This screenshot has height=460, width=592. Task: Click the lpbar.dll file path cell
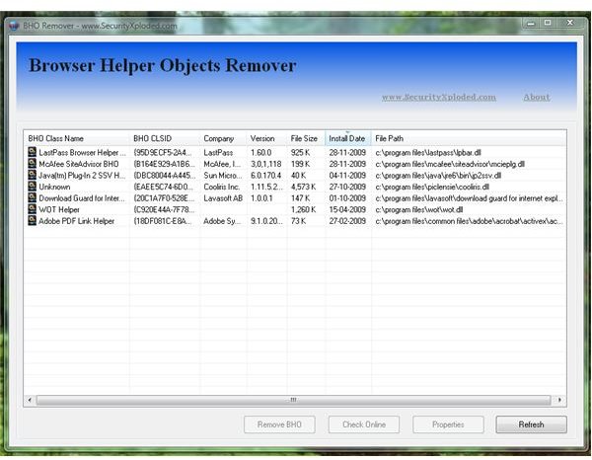[428, 153]
